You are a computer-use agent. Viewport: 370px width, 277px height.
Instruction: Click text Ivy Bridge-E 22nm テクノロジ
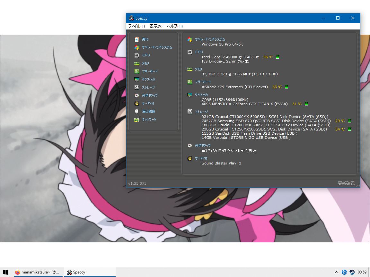pyautogui.click(x=225, y=61)
